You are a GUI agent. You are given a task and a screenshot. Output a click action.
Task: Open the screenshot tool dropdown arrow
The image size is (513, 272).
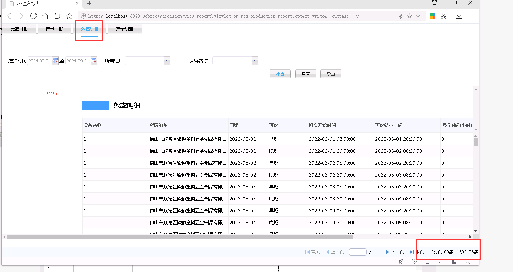point(451,16)
